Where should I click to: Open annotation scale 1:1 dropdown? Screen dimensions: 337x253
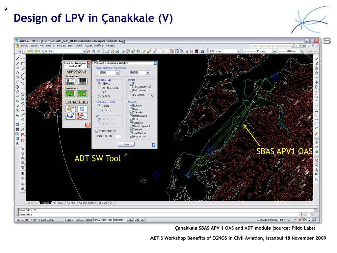point(283,220)
